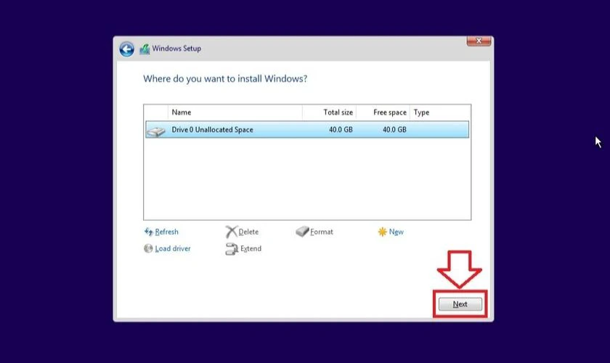Click the blue back arrow button

[x=127, y=49]
